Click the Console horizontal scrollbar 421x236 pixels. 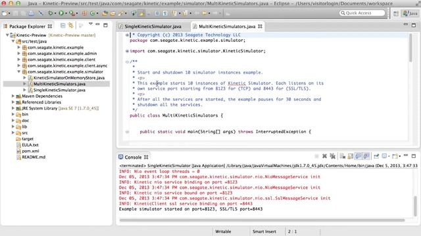click(262, 220)
